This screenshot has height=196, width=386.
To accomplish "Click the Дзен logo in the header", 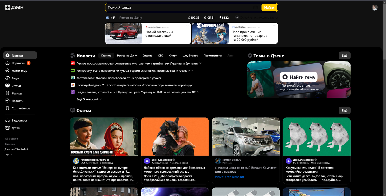I will 14,7.
